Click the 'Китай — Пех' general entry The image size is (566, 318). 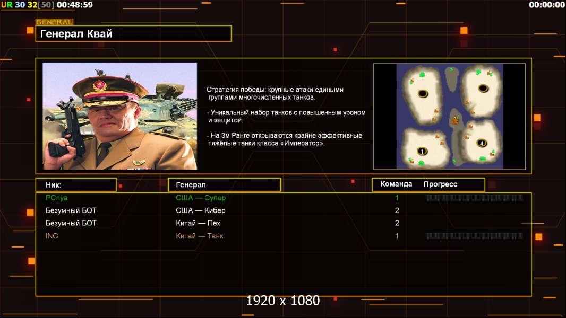[198, 223]
